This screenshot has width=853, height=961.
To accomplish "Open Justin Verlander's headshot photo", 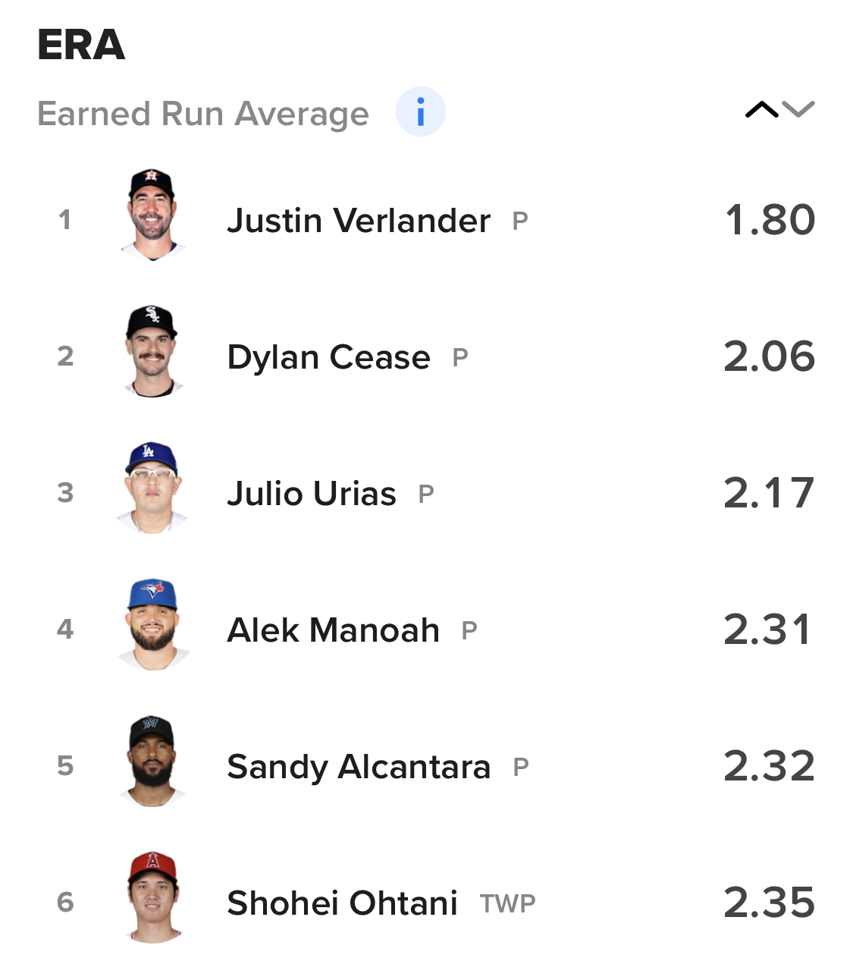I will (152, 215).
